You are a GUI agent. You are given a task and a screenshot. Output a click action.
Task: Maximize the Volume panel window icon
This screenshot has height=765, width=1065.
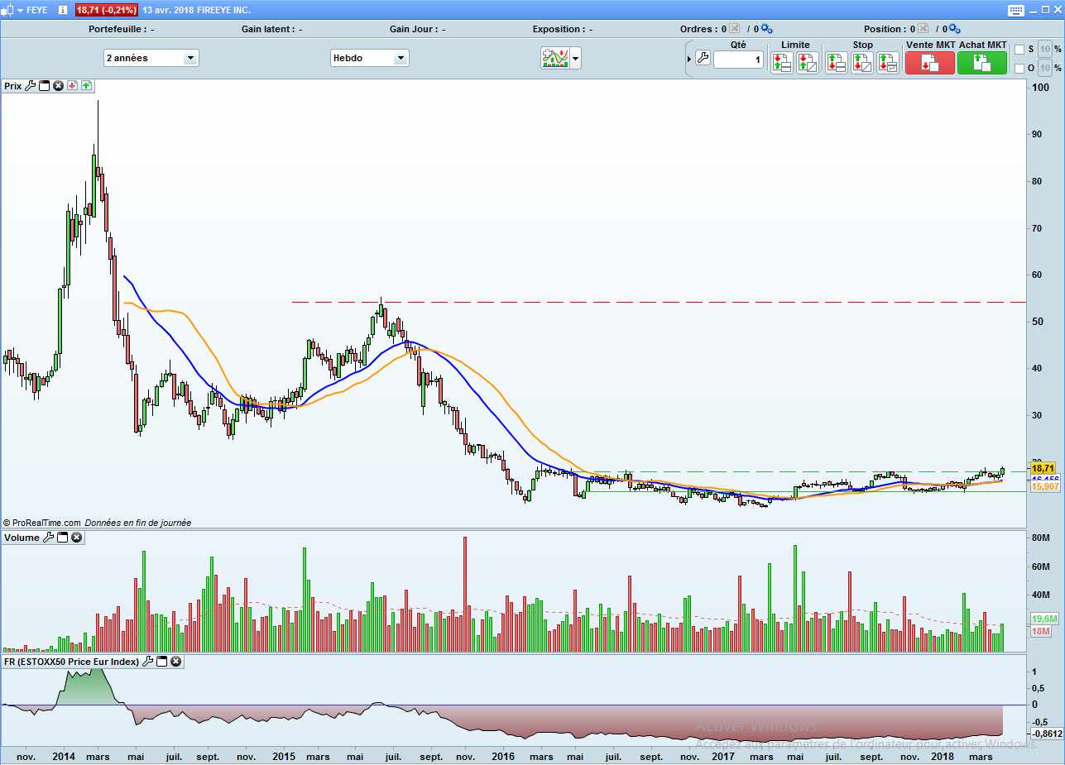pos(63,538)
